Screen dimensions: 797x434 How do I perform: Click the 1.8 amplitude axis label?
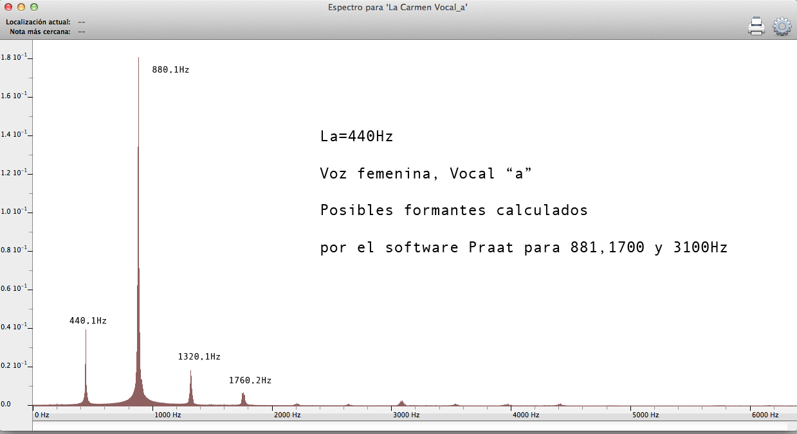[14, 57]
